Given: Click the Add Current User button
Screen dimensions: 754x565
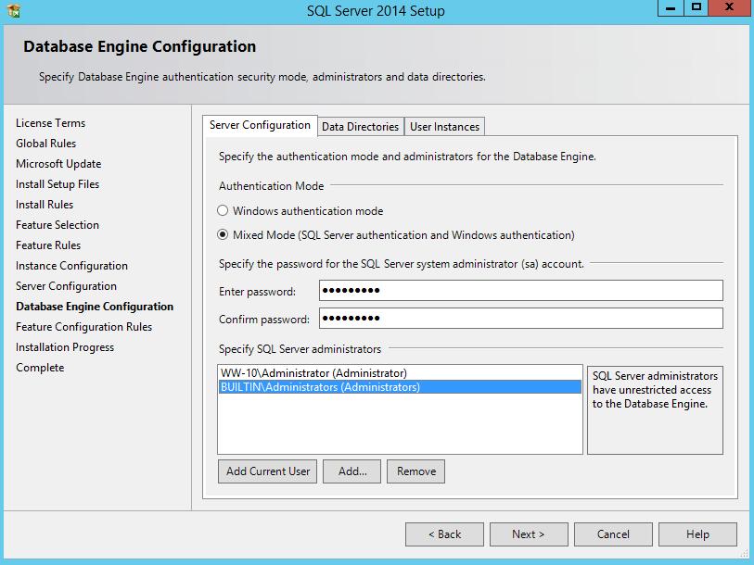Looking at the screenshot, I should (268, 471).
